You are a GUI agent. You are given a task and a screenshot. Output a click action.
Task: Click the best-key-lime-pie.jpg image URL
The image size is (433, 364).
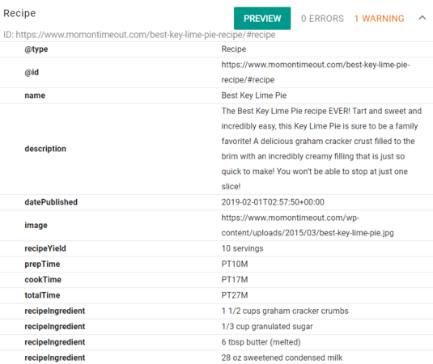tap(308, 225)
